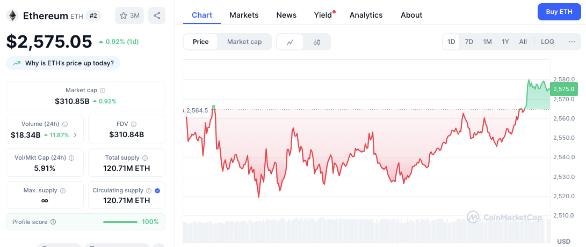Screen dimensions: 586x247
Task: Click the Max. supply info icon
Action: tap(63, 191)
